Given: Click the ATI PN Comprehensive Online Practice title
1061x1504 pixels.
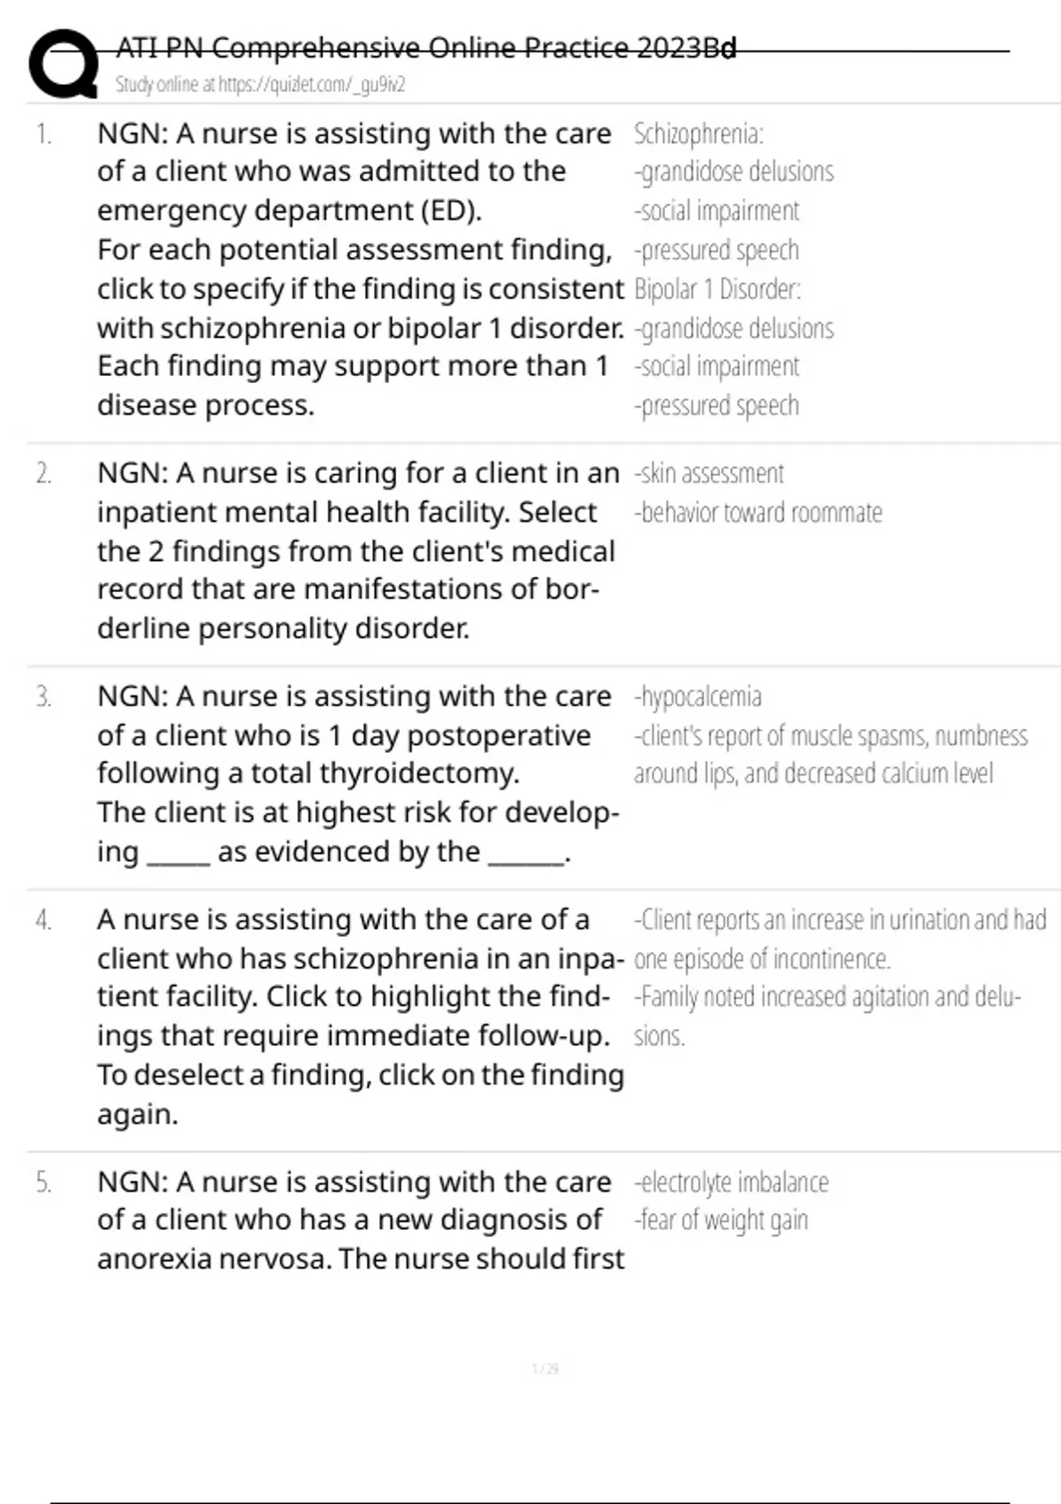Looking at the screenshot, I should pyautogui.click(x=426, y=48).
